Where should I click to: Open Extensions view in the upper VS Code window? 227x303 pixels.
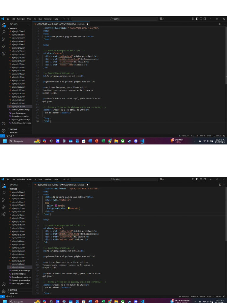4,54
